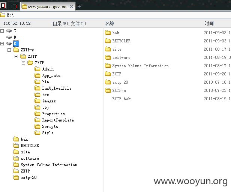Screen dimensions: 231x192
Task: Click folder icon beside bak in list
Action: (x=108, y=33)
